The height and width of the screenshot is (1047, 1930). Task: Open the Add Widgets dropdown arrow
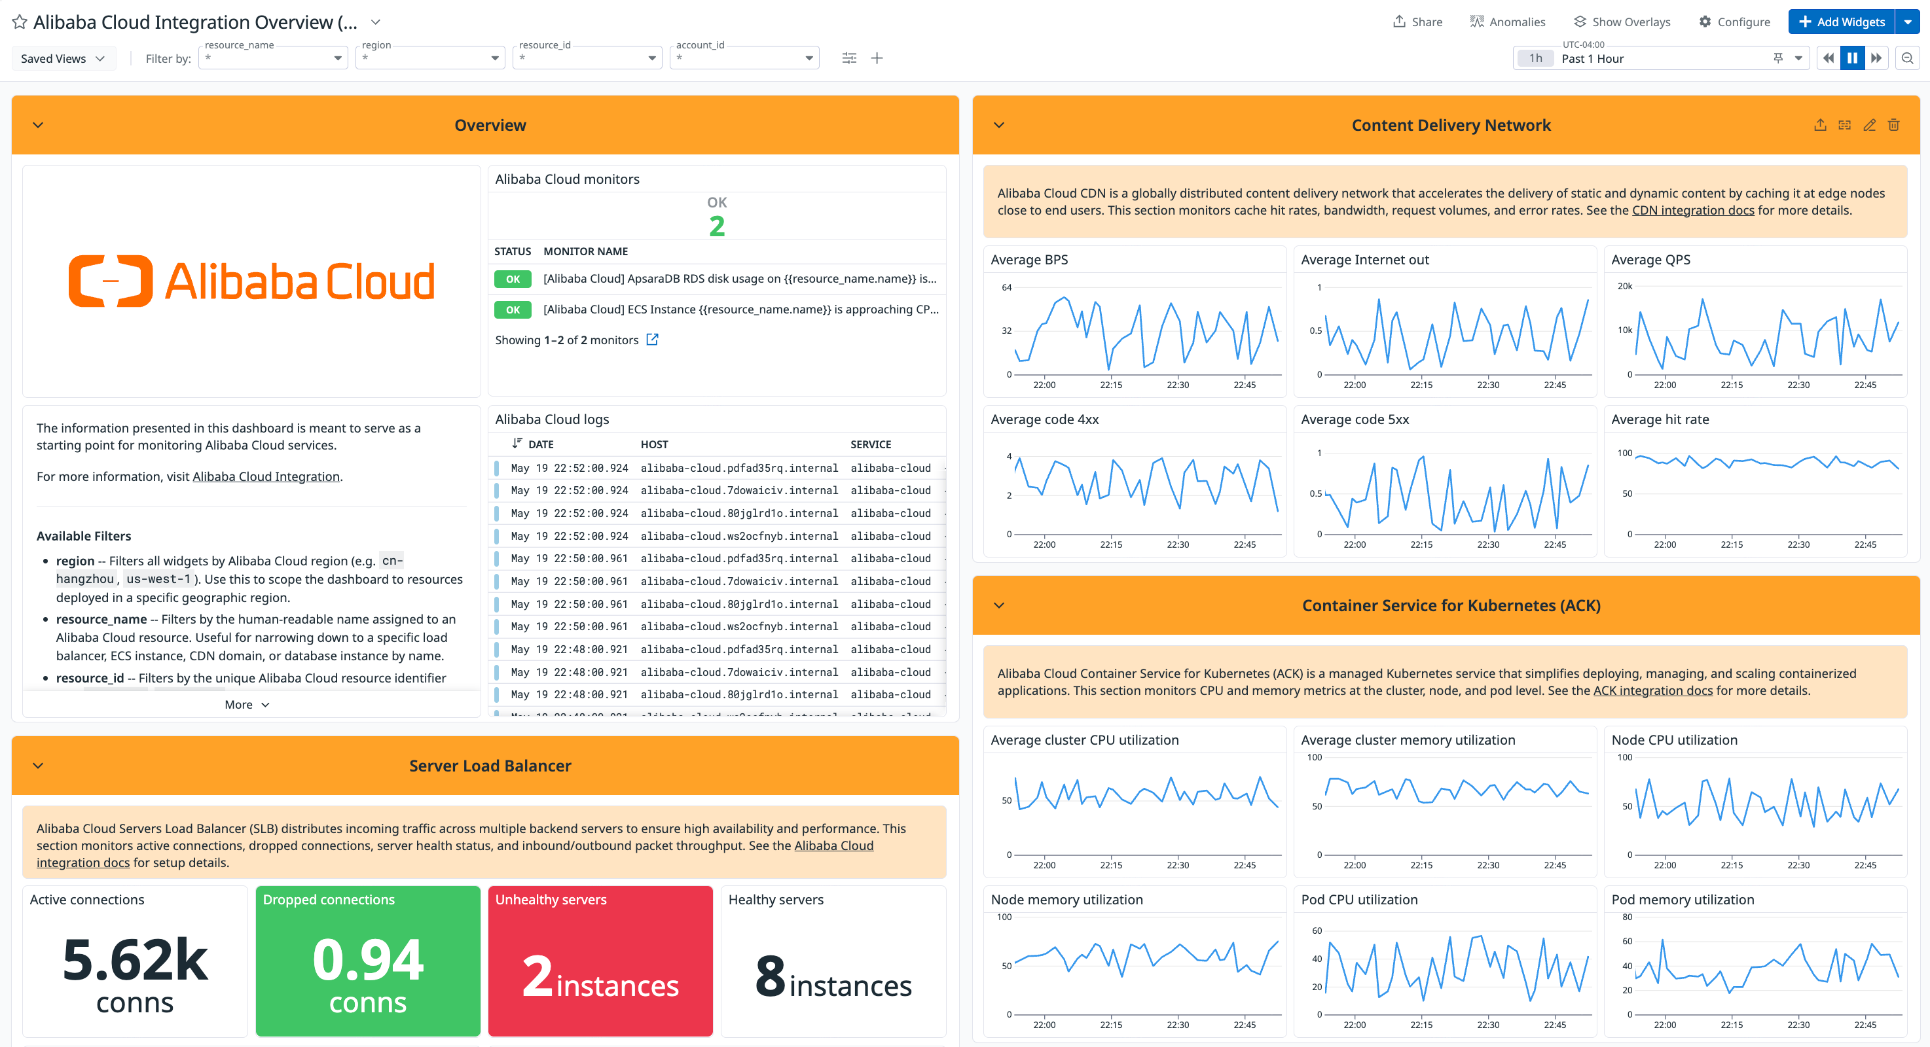pyautogui.click(x=1908, y=22)
